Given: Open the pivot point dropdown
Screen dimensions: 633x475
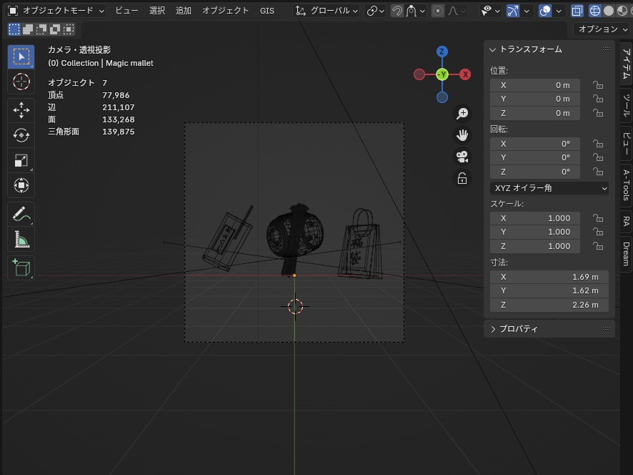Looking at the screenshot, I should click(375, 11).
